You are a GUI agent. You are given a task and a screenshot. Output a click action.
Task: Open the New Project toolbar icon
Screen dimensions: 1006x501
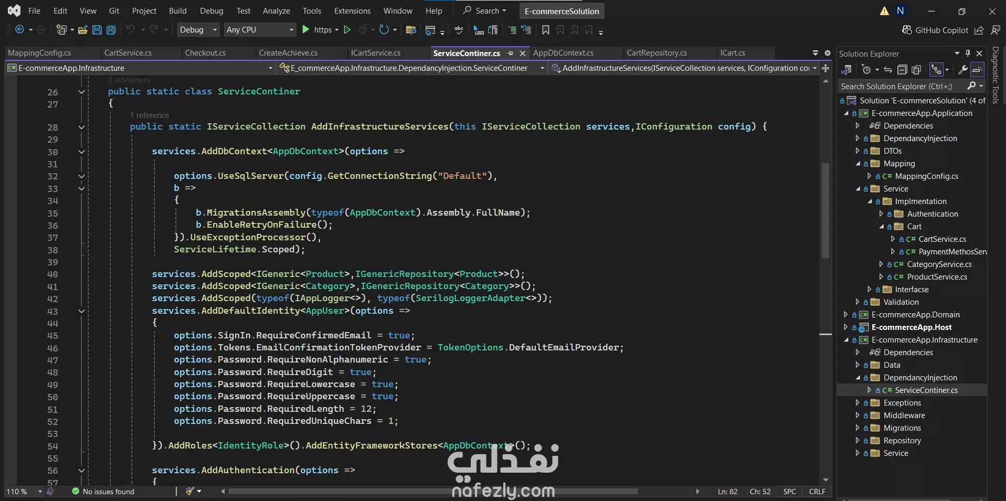61,30
